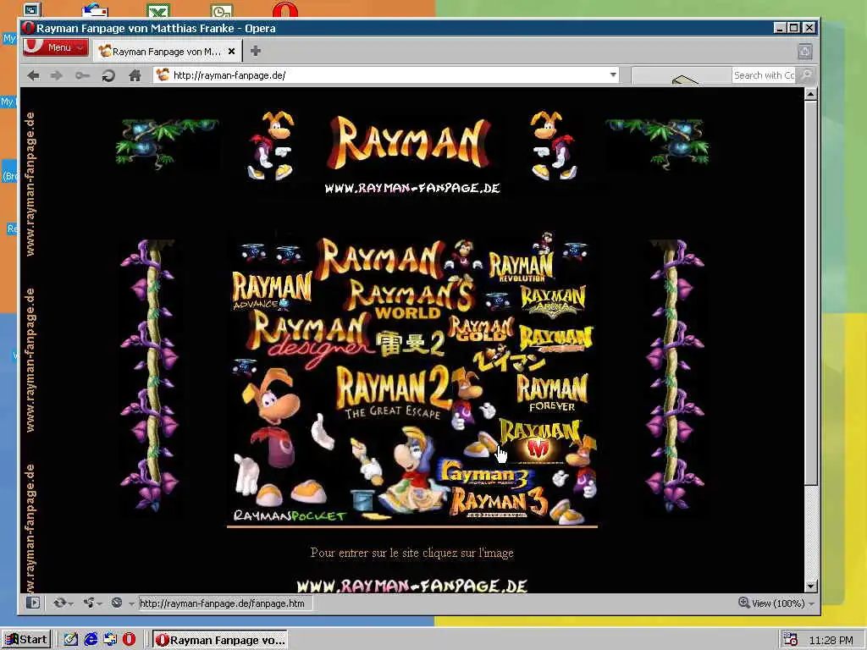Open the Opera Unite icon in status bar
The height and width of the screenshot is (650, 867).
(88, 603)
